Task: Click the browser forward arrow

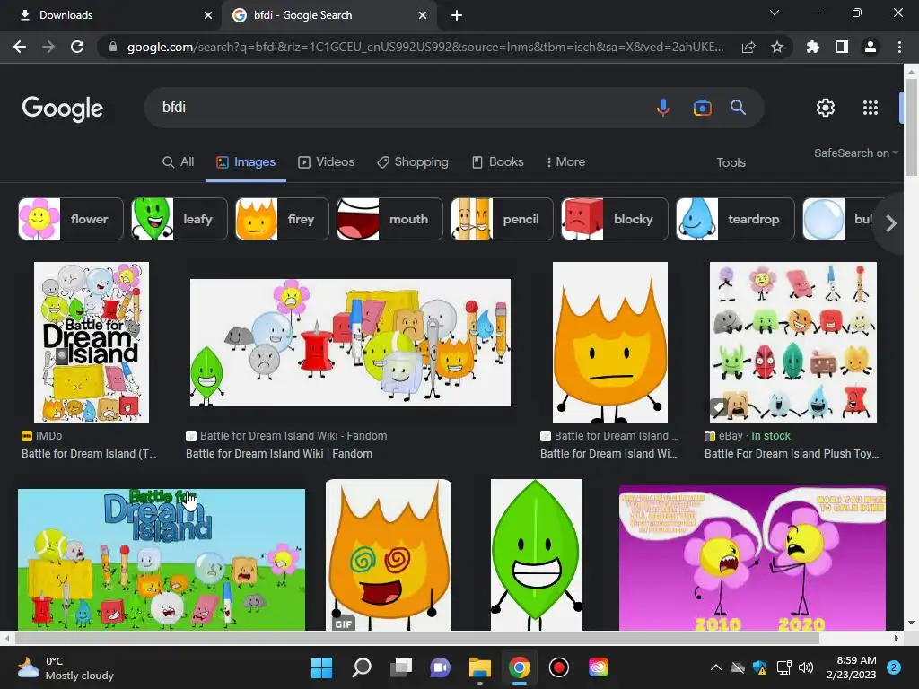Action: click(48, 47)
